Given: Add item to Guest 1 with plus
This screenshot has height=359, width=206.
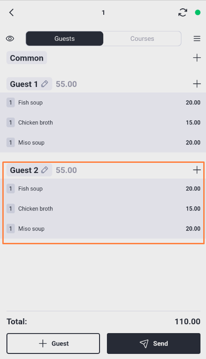Looking at the screenshot, I should [197, 84].
